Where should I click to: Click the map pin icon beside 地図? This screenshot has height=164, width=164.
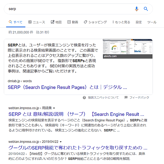click(x=52, y=22)
